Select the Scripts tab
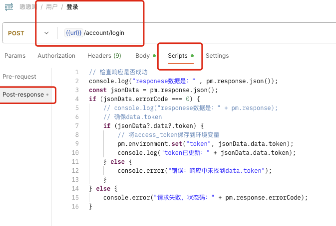Screen dimensions: 336x226 [178, 56]
